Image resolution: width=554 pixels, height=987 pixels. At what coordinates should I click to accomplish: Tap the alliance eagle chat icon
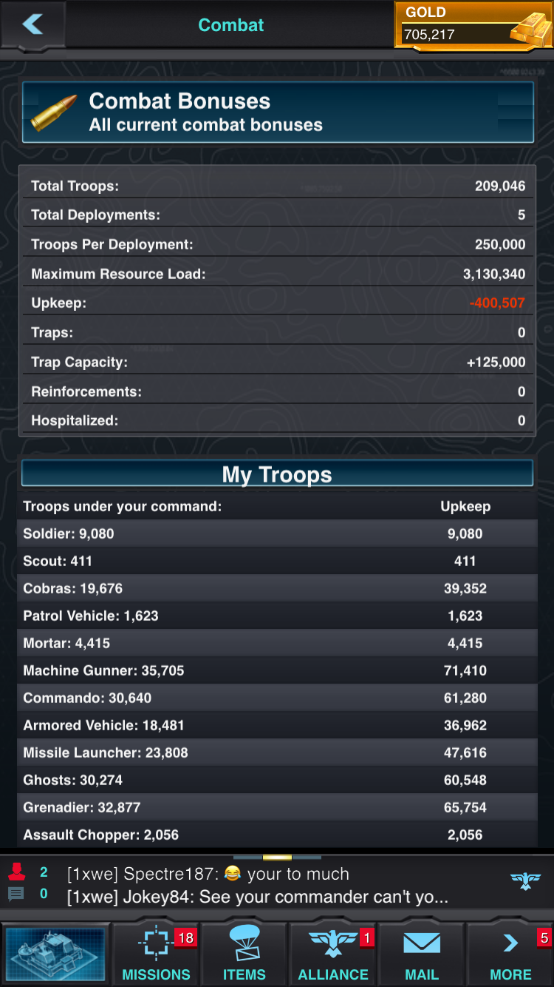tap(526, 880)
